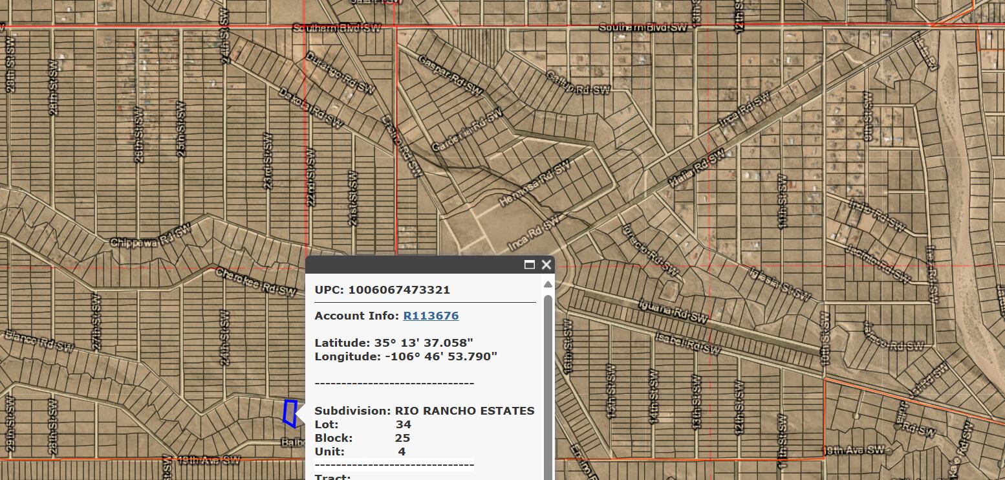The width and height of the screenshot is (1005, 480).
Task: Click the Jacinto Rd SW map label
Action: click(x=878, y=265)
